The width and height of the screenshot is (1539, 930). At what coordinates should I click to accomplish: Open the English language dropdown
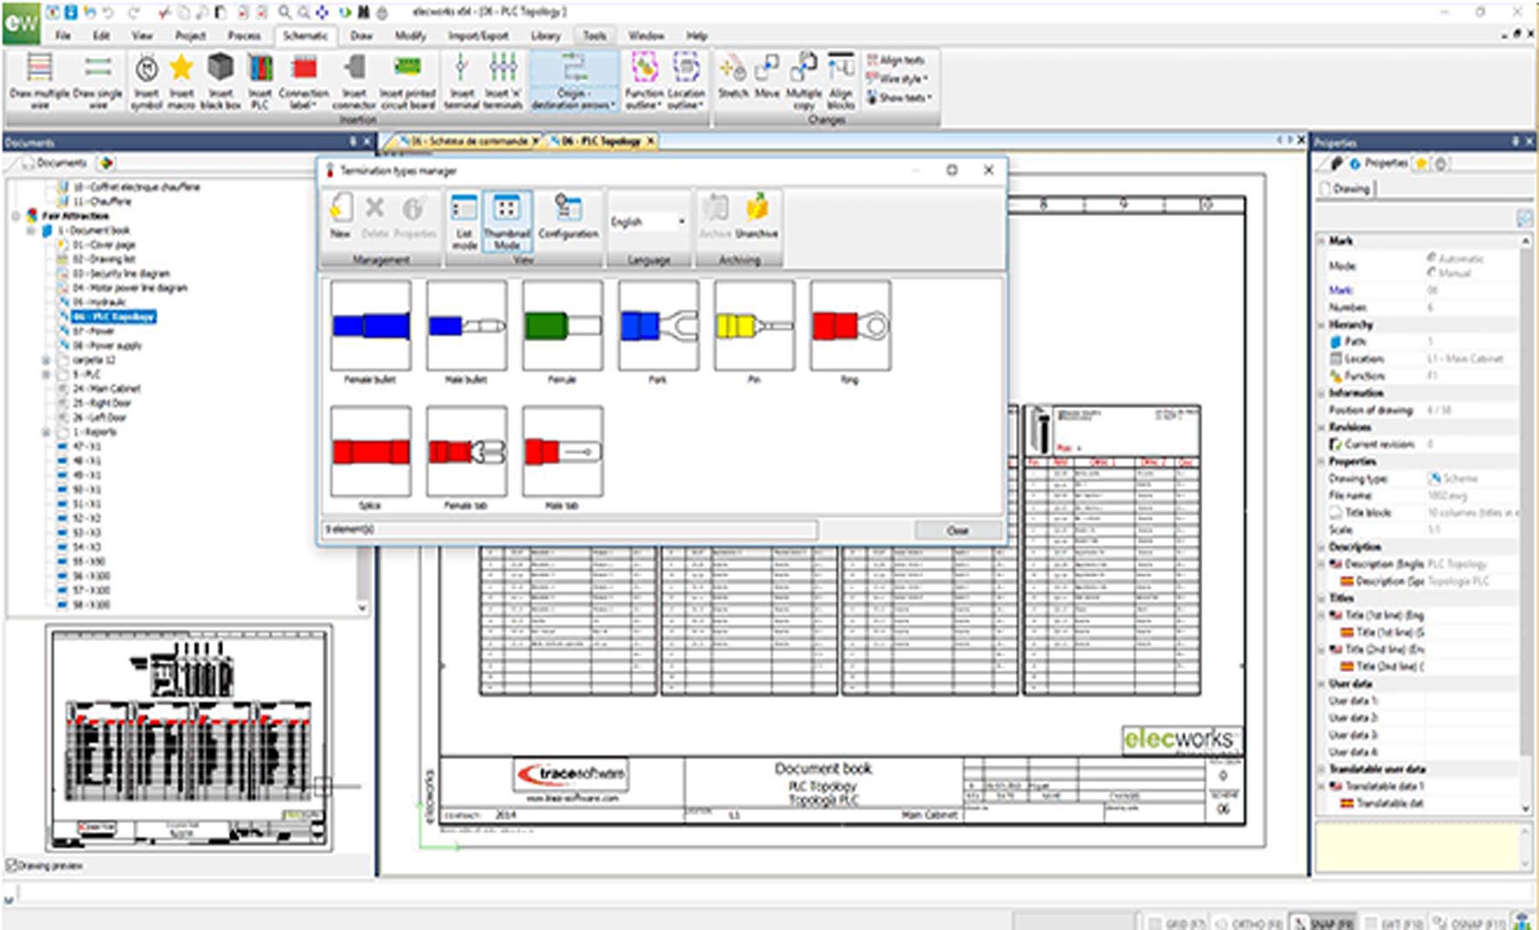click(x=681, y=222)
